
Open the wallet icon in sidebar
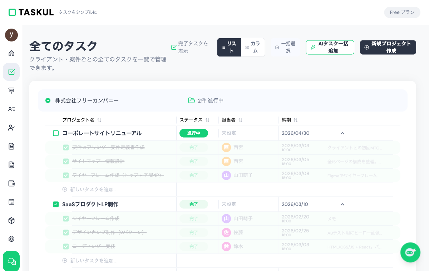[x=11, y=183]
